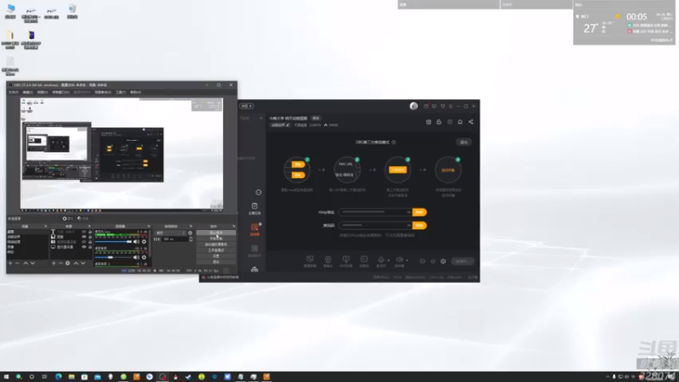Click Settings button in OBS controls
Screen dimensions: 679x382
coord(216,256)
